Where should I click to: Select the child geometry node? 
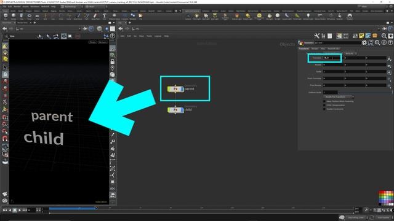(175, 110)
